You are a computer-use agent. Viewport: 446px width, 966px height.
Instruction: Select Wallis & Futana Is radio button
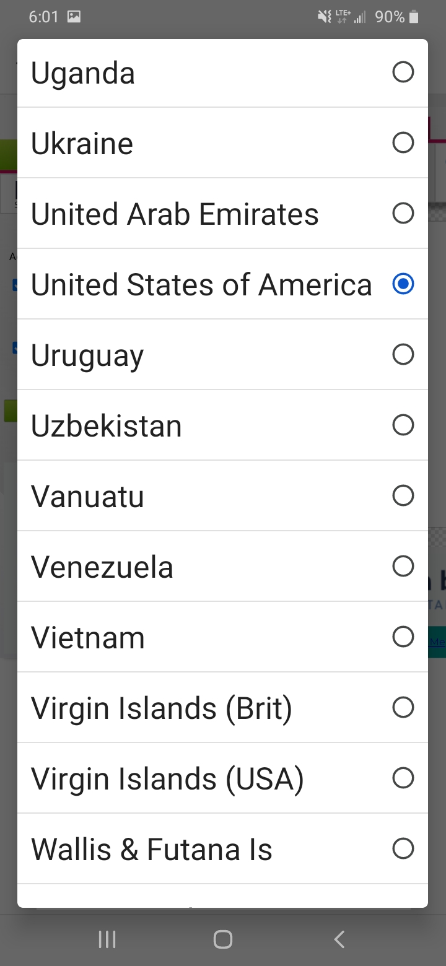point(403,849)
